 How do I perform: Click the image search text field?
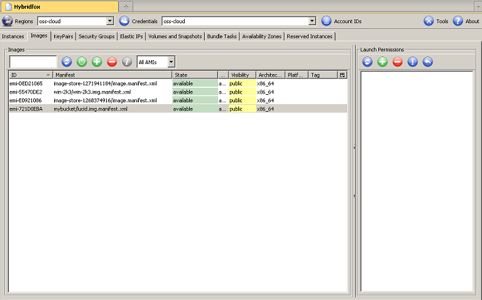[33, 62]
